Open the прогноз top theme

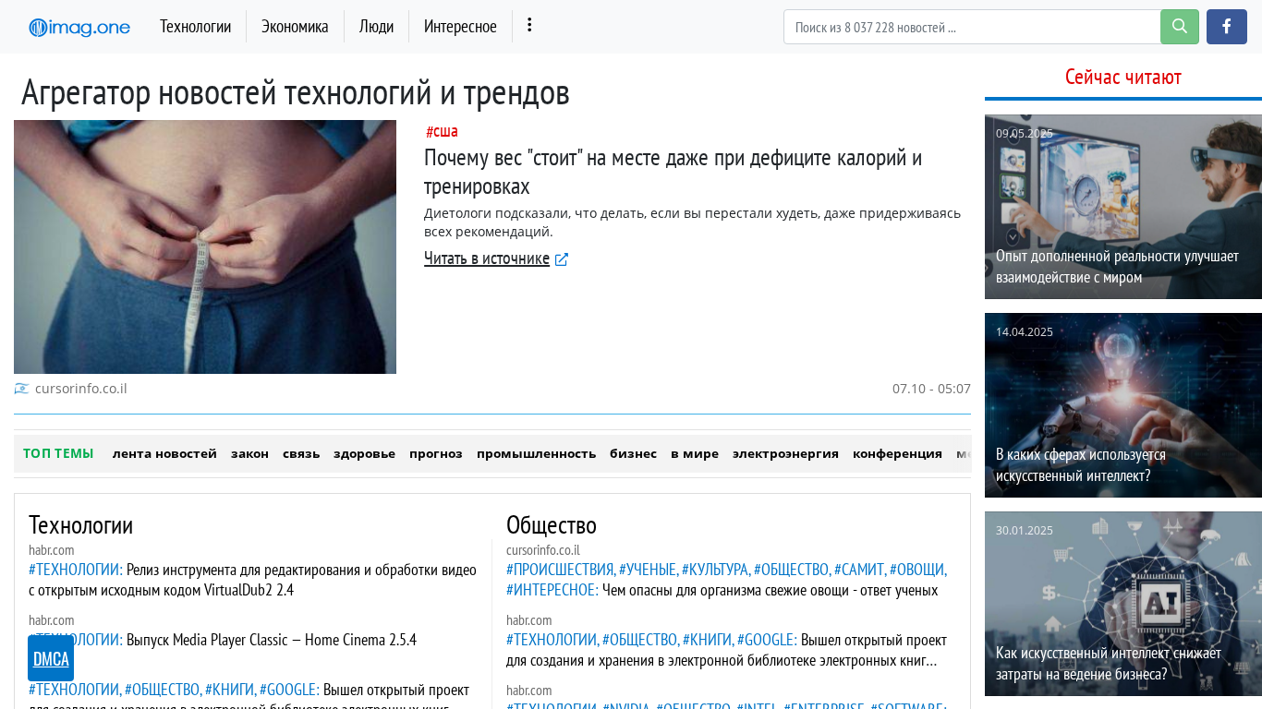[x=436, y=453]
